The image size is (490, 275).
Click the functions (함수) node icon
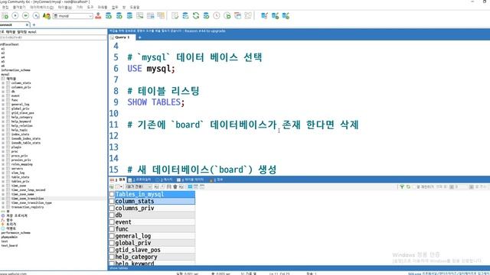pos(3,220)
